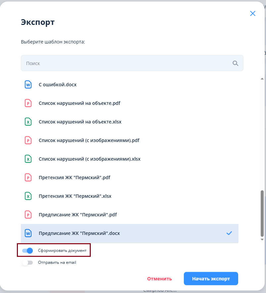This screenshot has height=293, width=266.
Task: Click the PDF icon for Претензия ЖК "Пермский".pdf
Action: pyautogui.click(x=28, y=178)
